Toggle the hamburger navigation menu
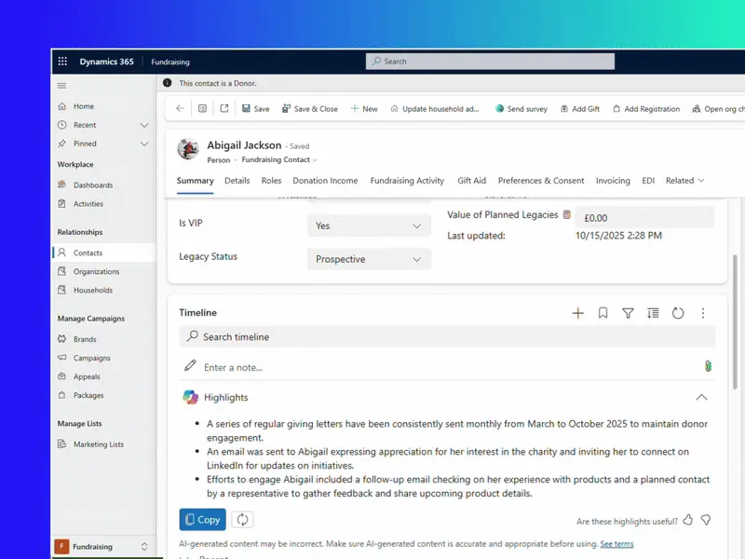 click(x=62, y=85)
